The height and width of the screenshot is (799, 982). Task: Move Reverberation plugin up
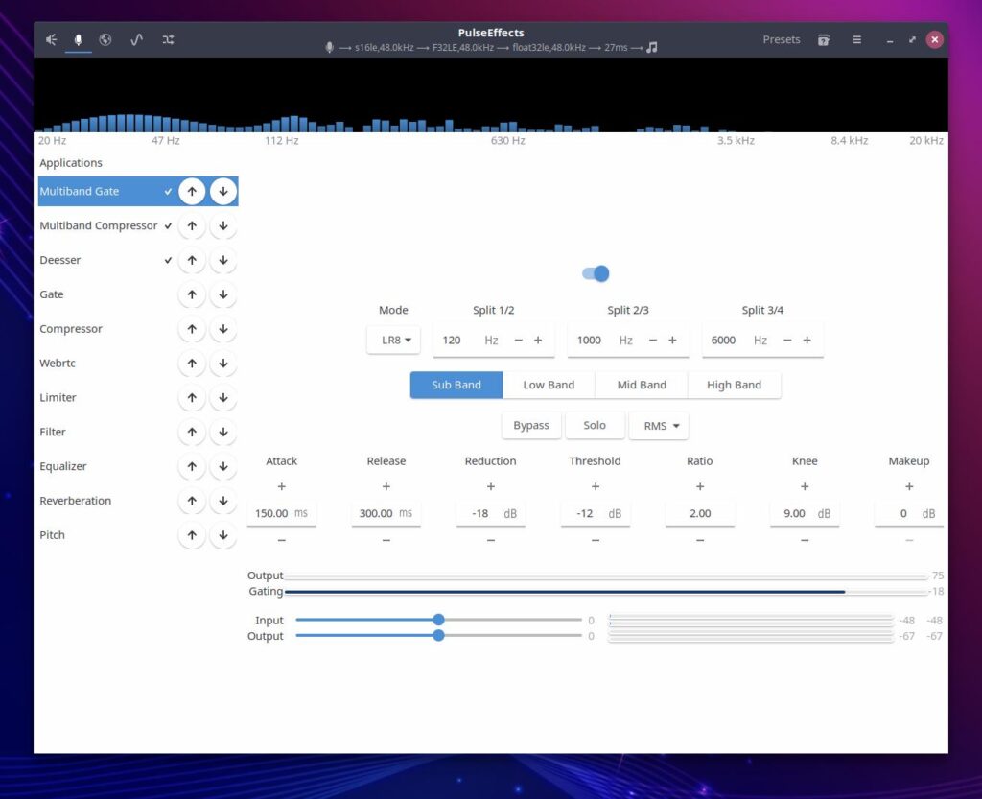pos(192,501)
